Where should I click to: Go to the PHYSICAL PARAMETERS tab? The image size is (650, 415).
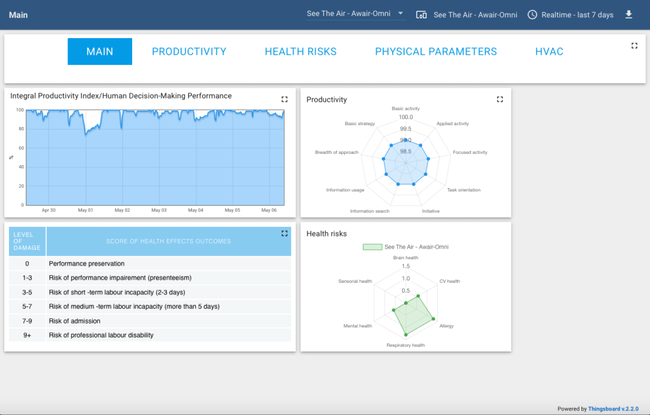436,51
